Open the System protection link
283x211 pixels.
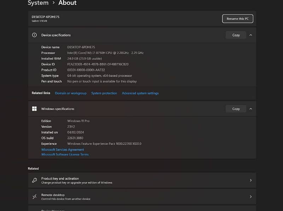104,93
